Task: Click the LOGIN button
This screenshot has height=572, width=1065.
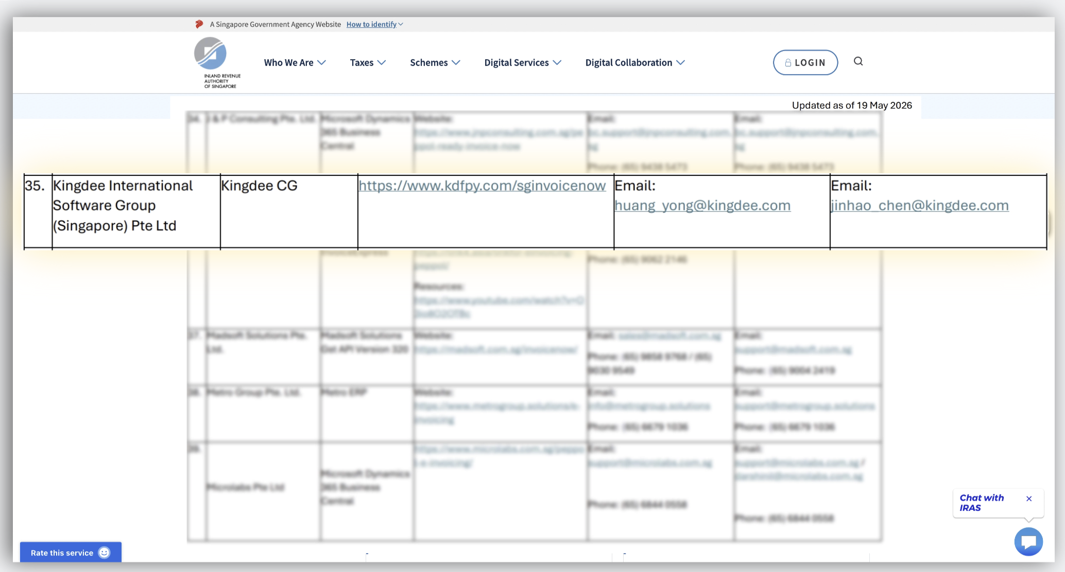Action: pos(805,62)
